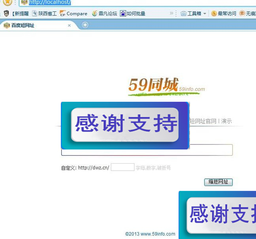Close the 百度短网址 tab
Viewport: 256px width, 239px height.
click(69, 25)
